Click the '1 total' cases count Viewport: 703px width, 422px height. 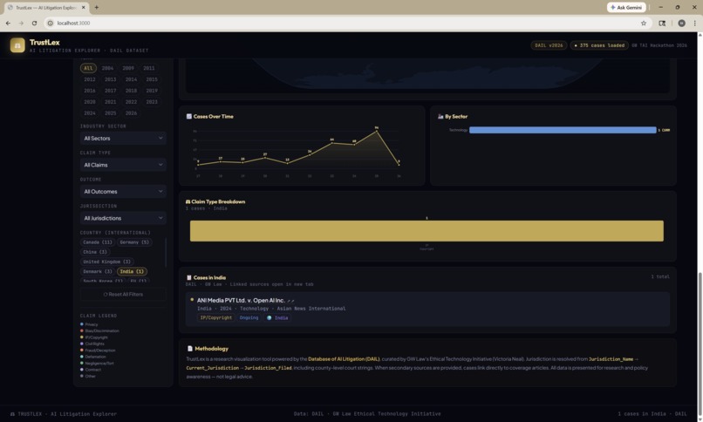click(x=660, y=277)
